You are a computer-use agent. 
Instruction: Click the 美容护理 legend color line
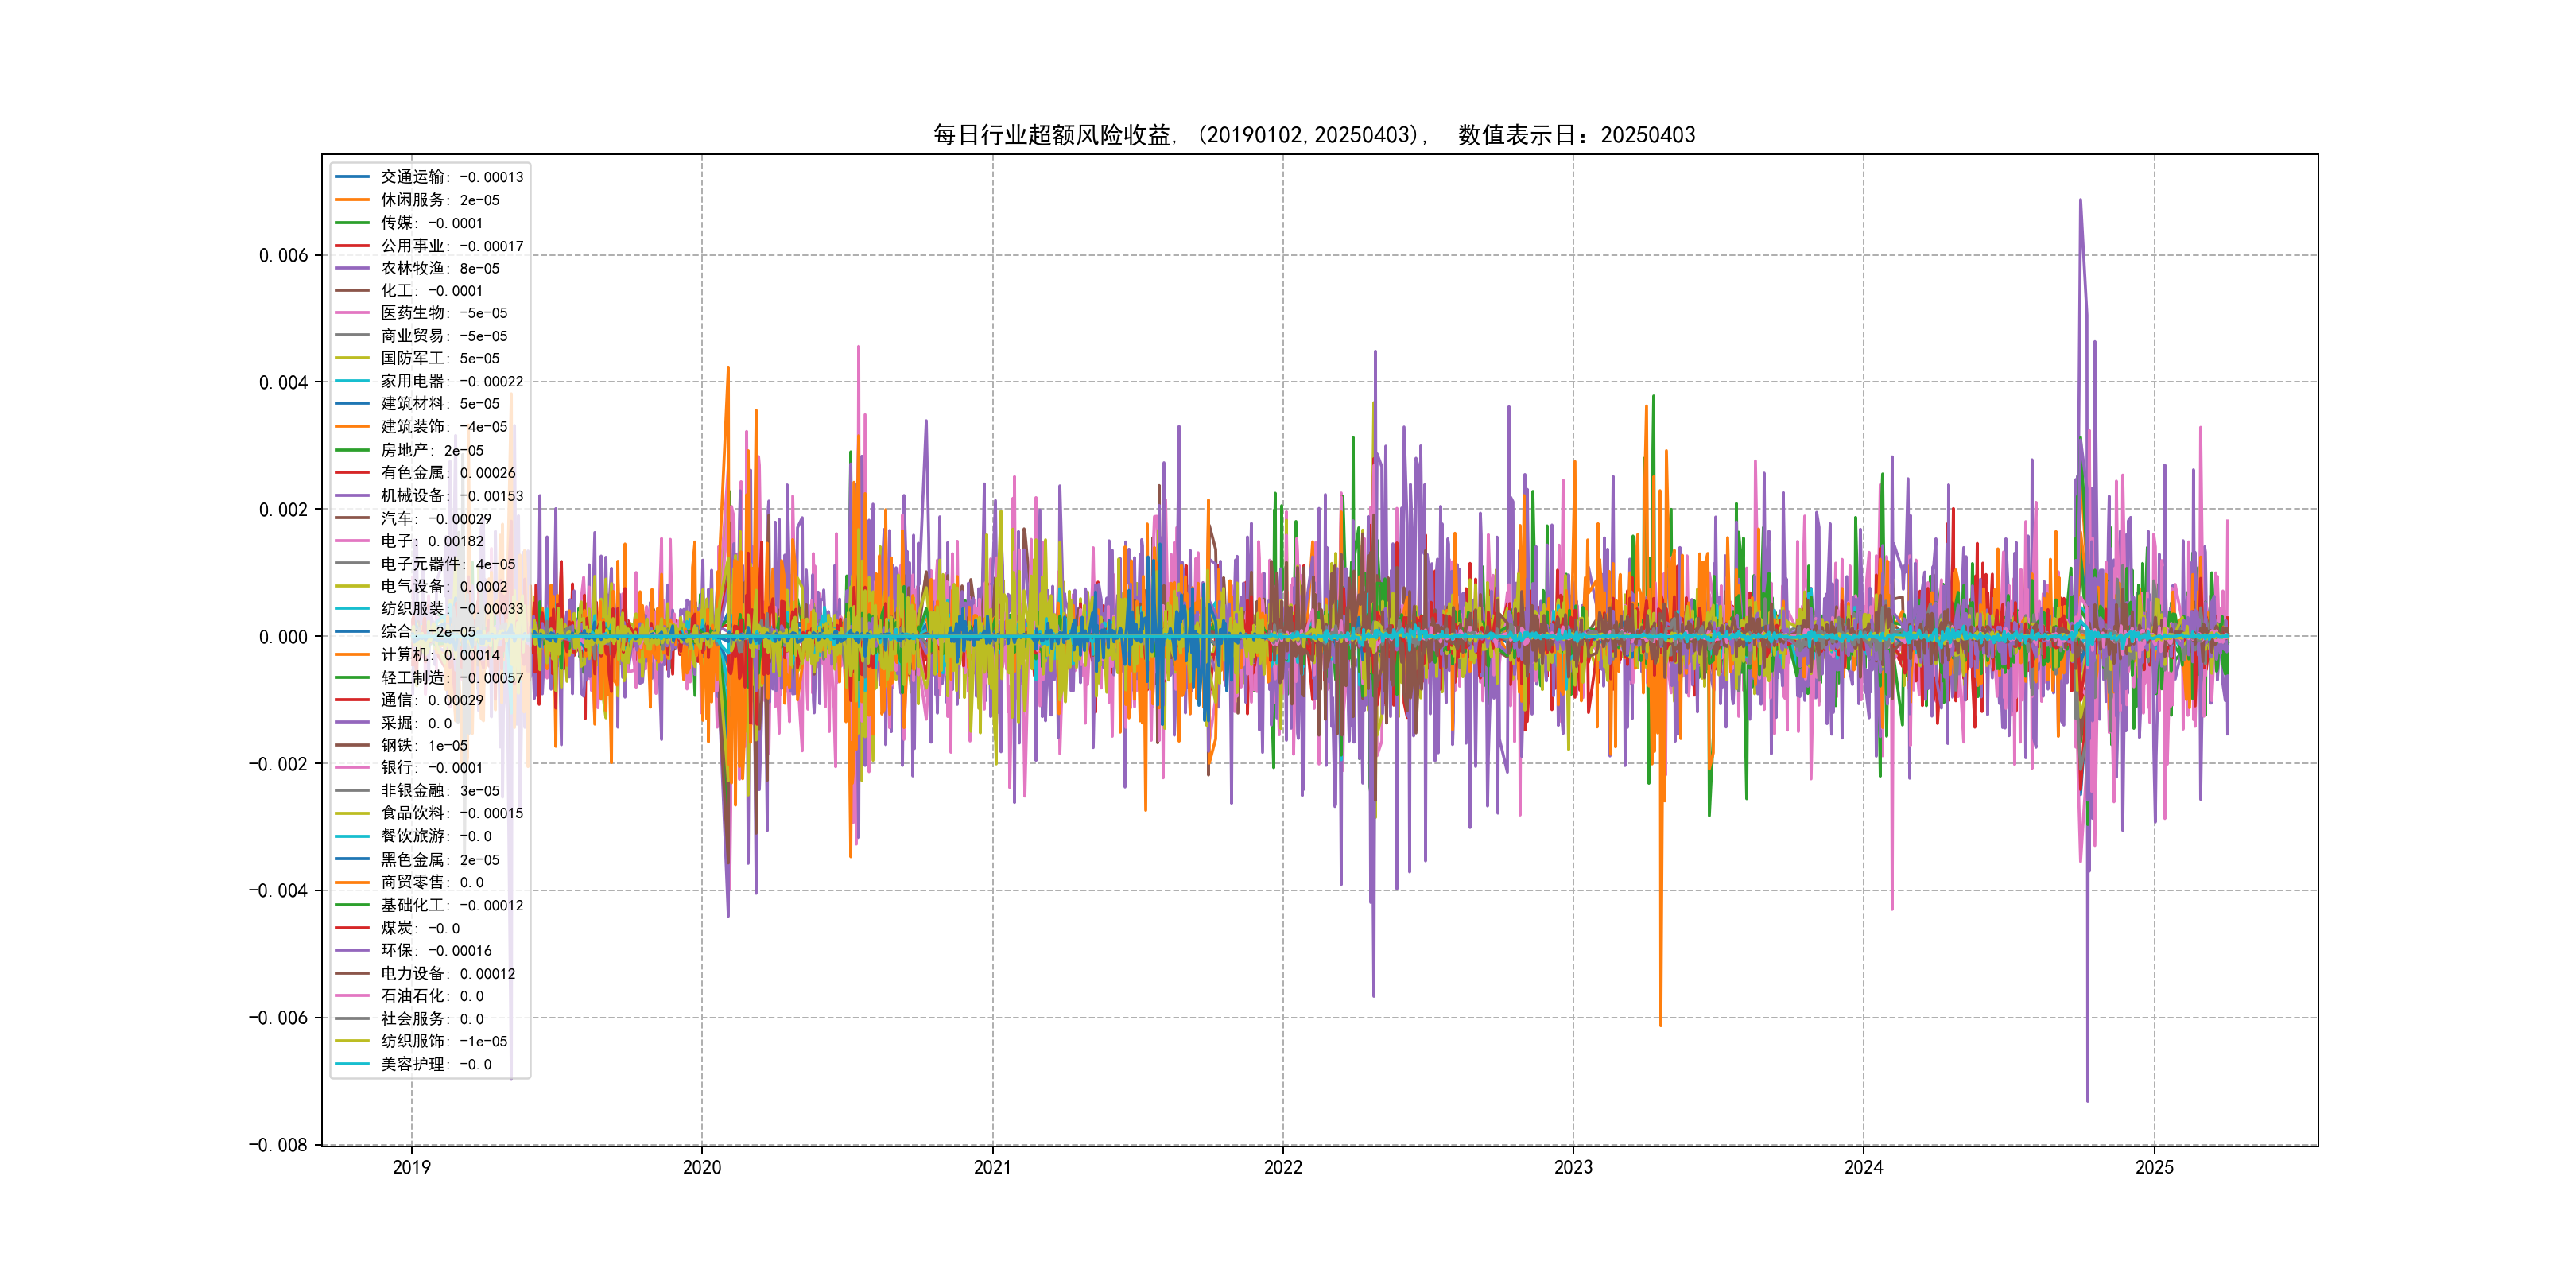coord(352,1064)
